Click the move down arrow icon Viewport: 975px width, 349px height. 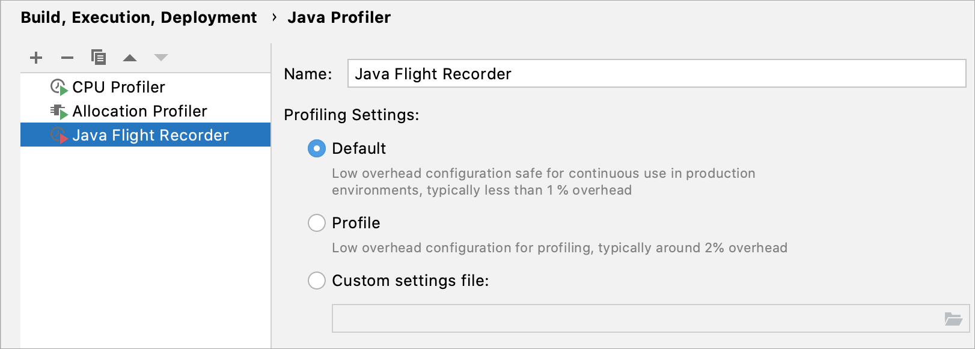pyautogui.click(x=160, y=58)
